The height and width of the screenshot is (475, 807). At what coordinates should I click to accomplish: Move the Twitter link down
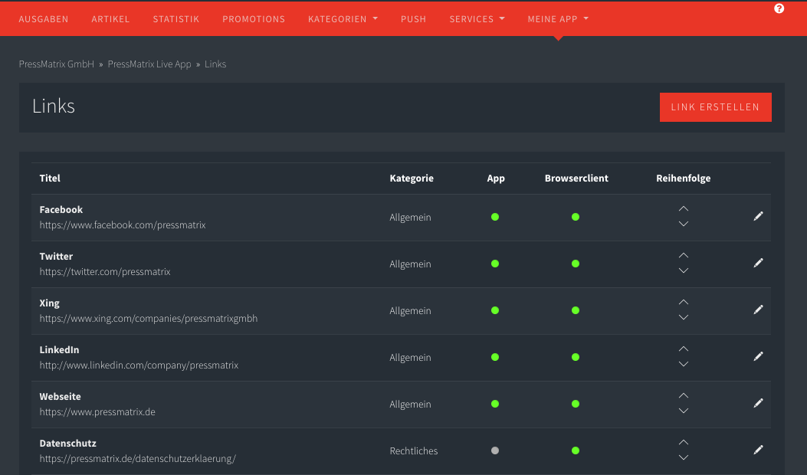[x=683, y=270]
